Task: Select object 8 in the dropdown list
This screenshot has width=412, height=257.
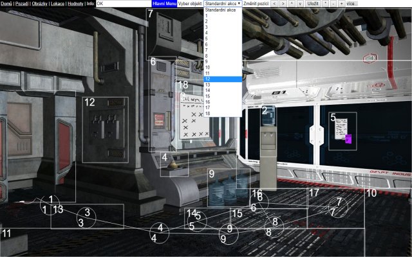Action: click(223, 56)
